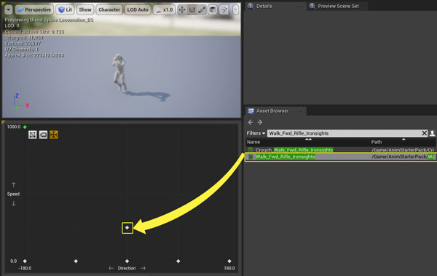Viewport: 437px width, 276px height.
Task: Select Crouch_Walk_Fwd_Rifle_Ironsights asset row
Action: (340, 150)
